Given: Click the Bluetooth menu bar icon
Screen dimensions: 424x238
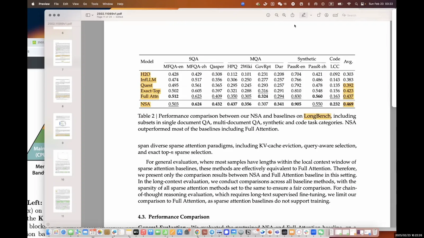Looking at the screenshot, I should click(x=309, y=4).
